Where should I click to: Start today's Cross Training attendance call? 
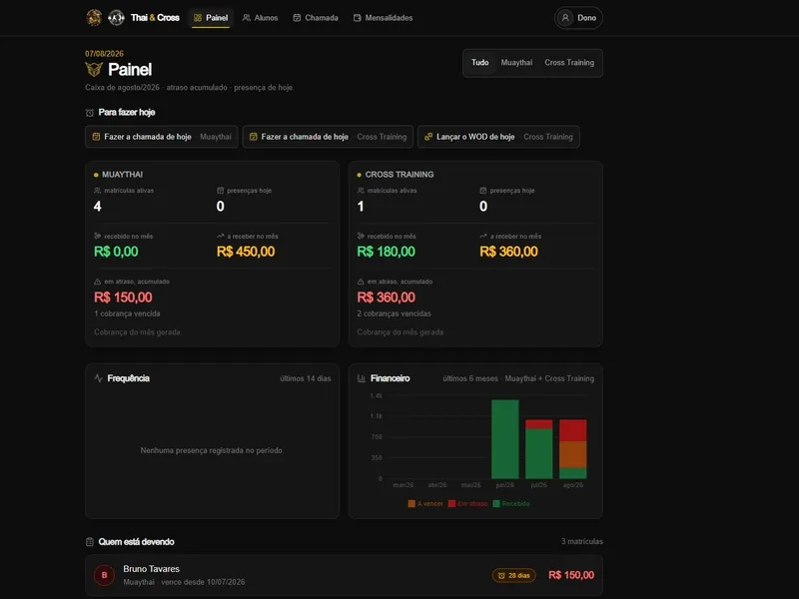pyautogui.click(x=328, y=137)
